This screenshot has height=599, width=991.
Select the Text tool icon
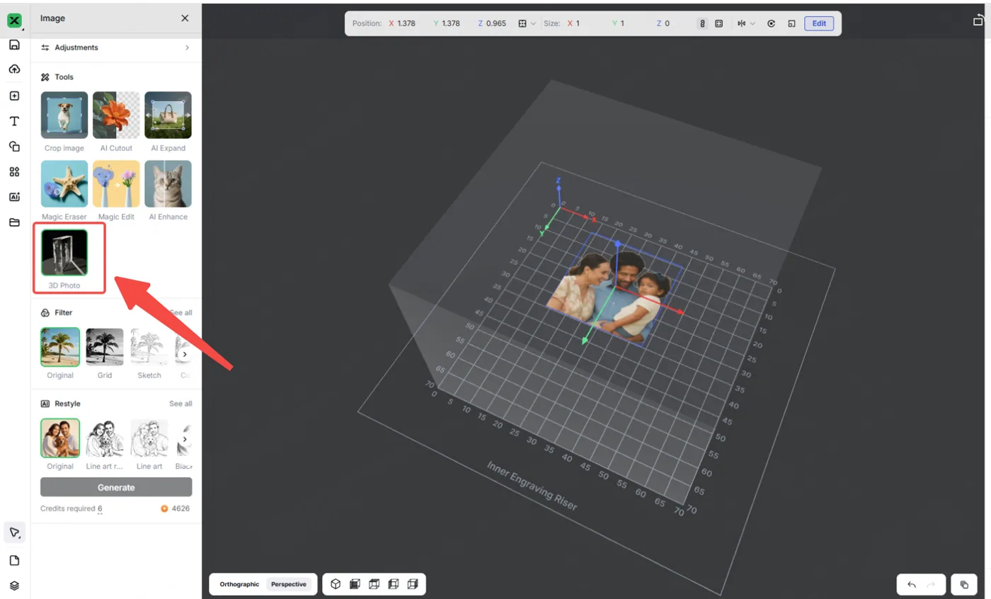14,121
